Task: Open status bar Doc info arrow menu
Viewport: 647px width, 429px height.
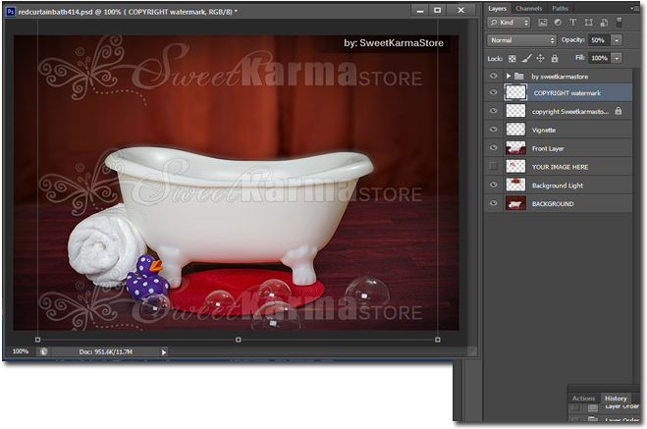Action: 164,352
